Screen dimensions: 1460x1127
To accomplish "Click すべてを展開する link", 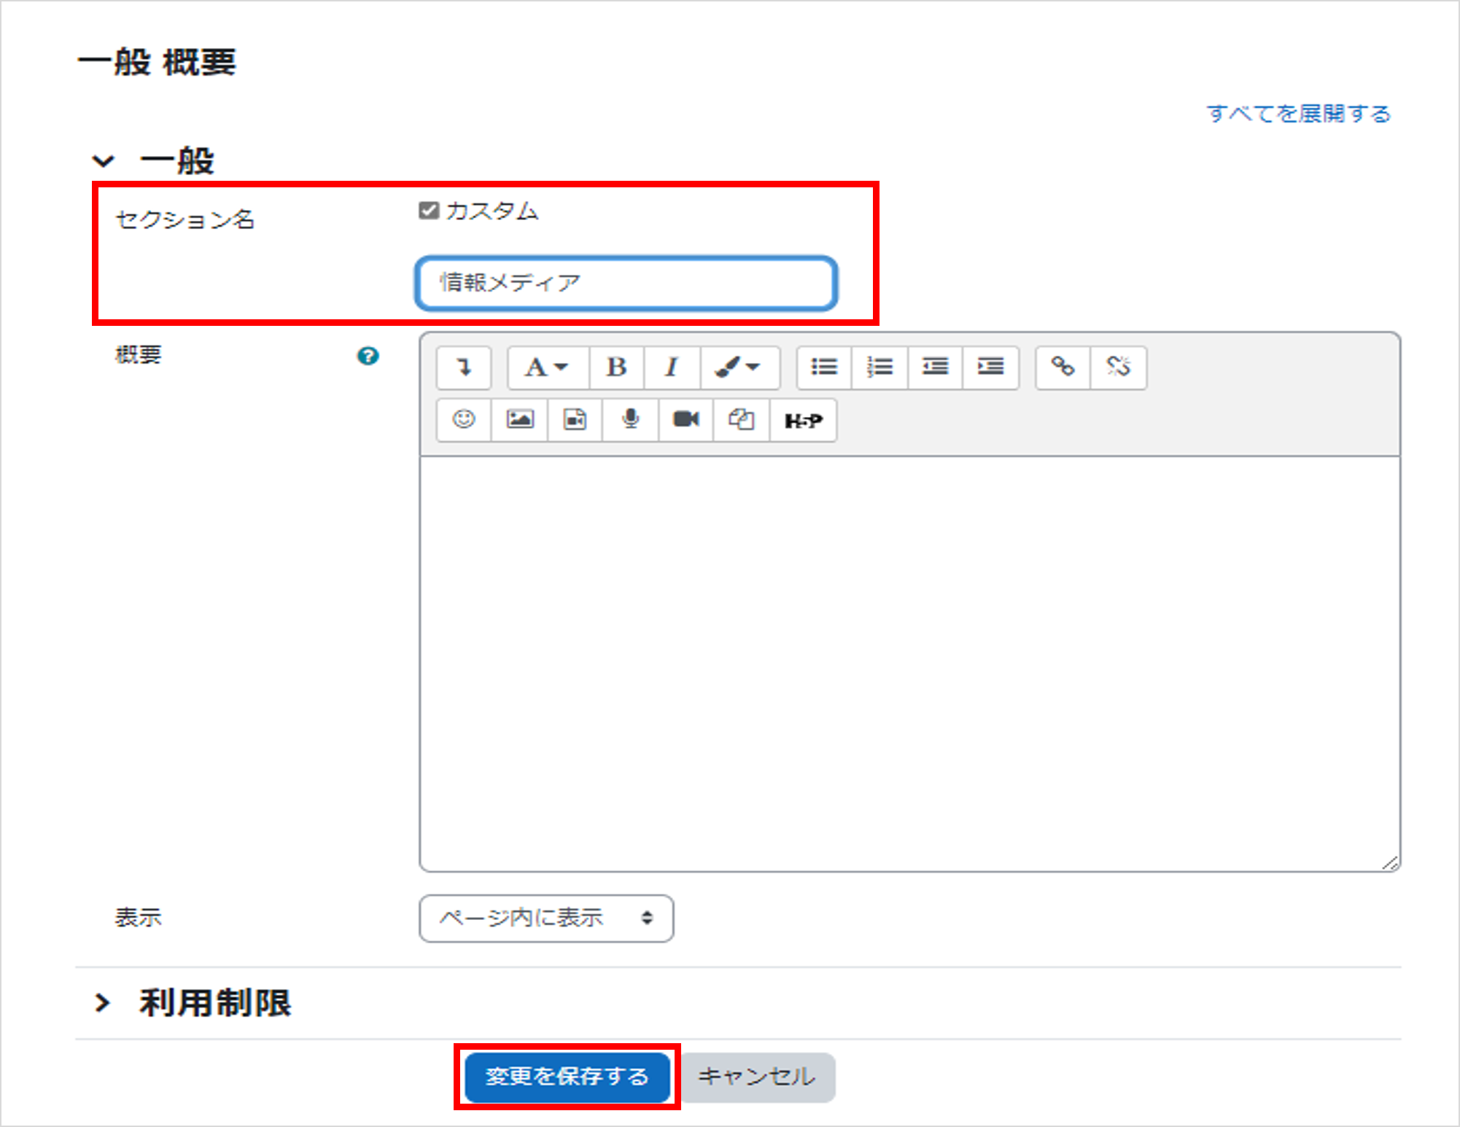I will coord(1299,114).
